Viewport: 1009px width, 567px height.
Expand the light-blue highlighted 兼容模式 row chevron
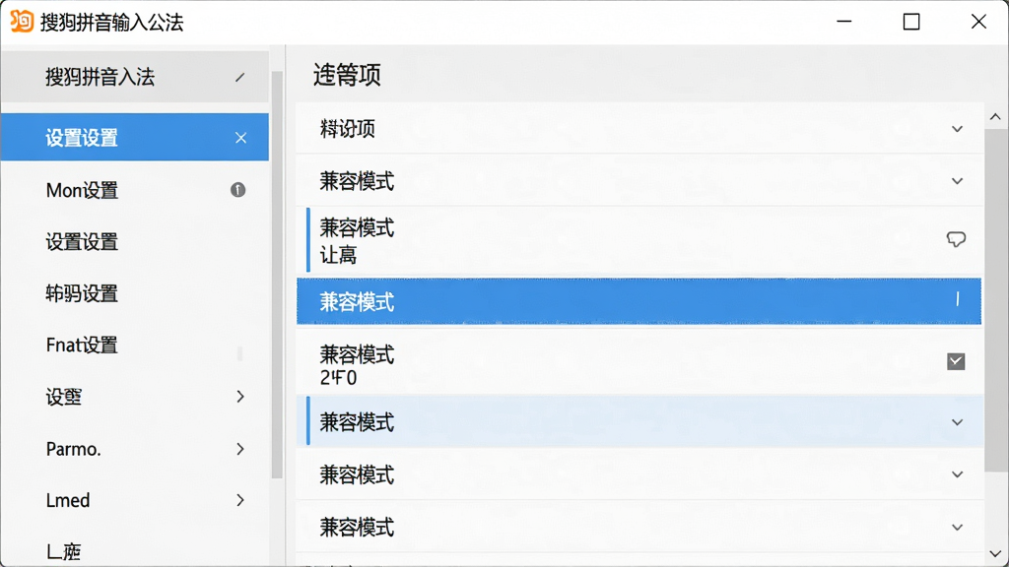click(x=958, y=422)
